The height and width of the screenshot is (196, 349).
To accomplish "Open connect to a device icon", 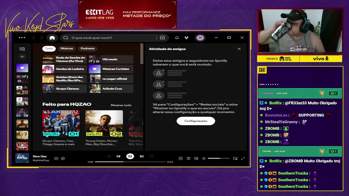I will pos(196,158).
